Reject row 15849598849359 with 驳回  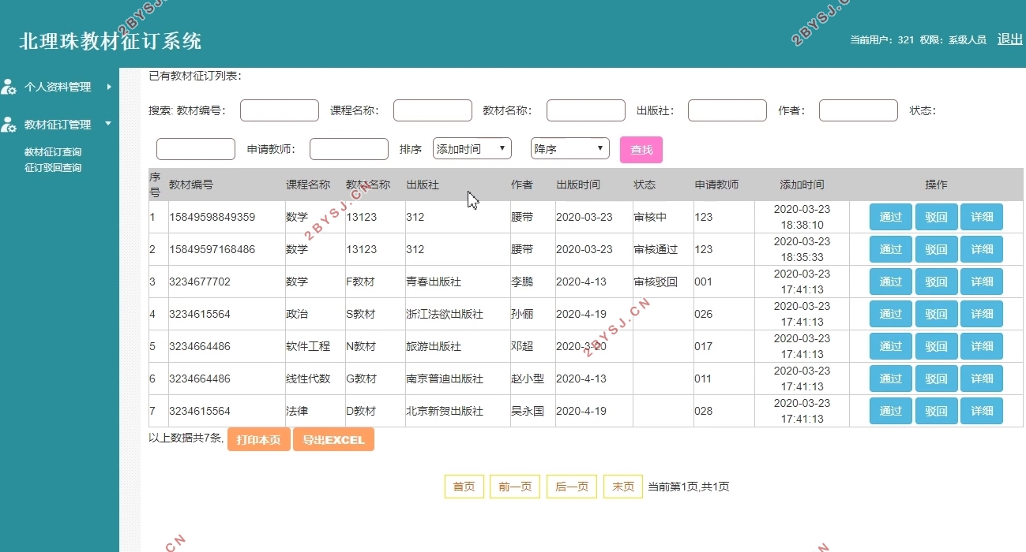pos(936,217)
